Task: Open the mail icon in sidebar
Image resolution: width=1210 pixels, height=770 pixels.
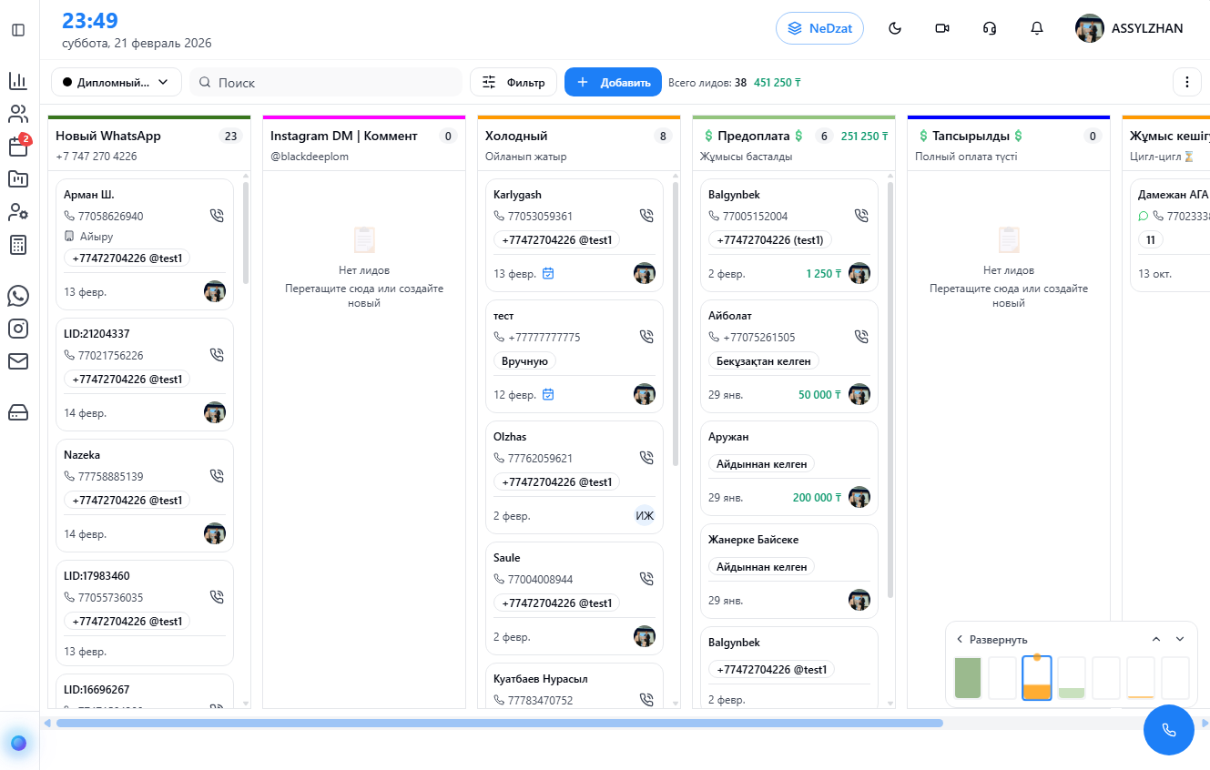Action: [x=18, y=361]
